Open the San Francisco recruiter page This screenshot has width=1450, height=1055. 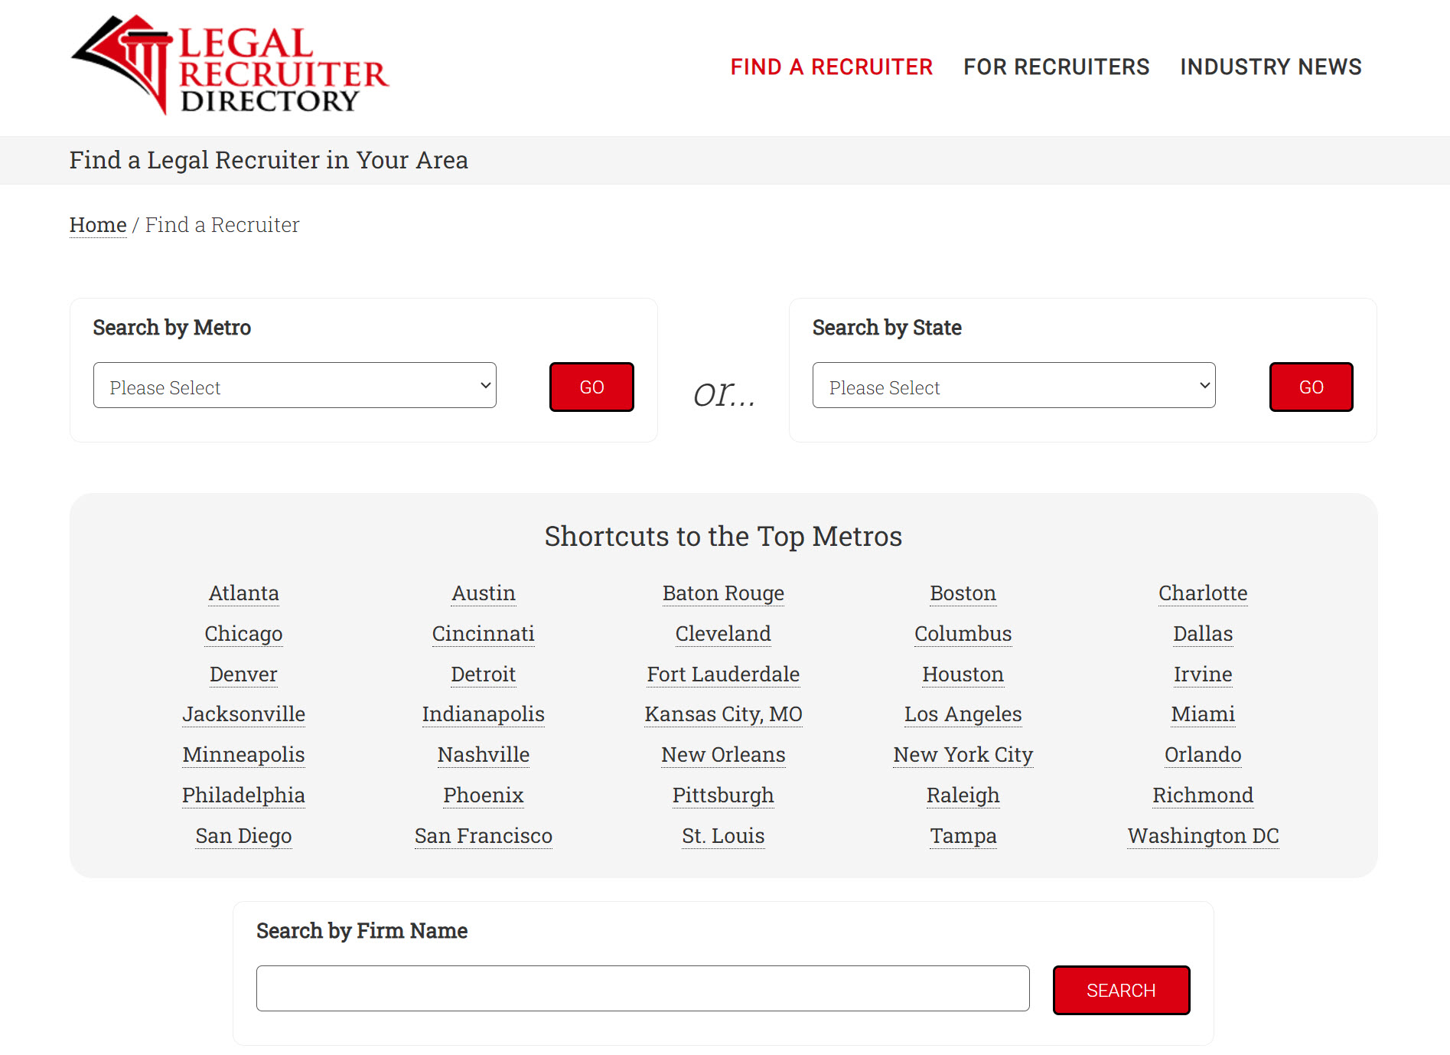(484, 835)
